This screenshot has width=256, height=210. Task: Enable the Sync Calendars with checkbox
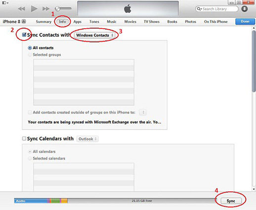24,138
